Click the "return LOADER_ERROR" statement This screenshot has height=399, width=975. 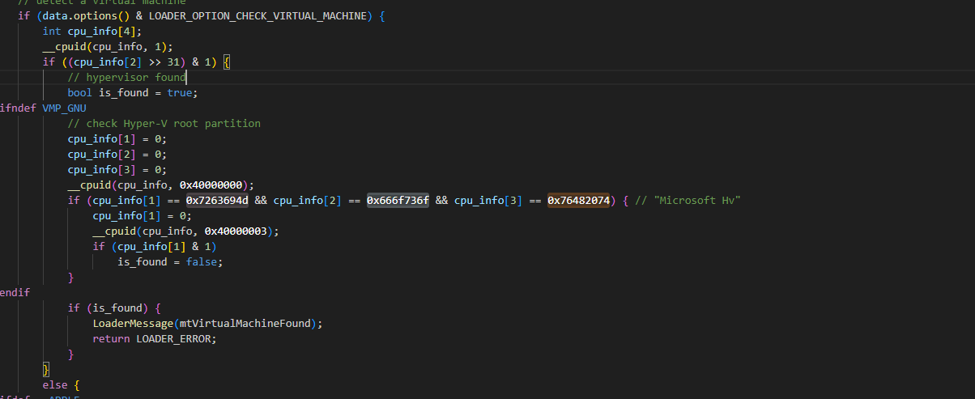tap(154, 339)
